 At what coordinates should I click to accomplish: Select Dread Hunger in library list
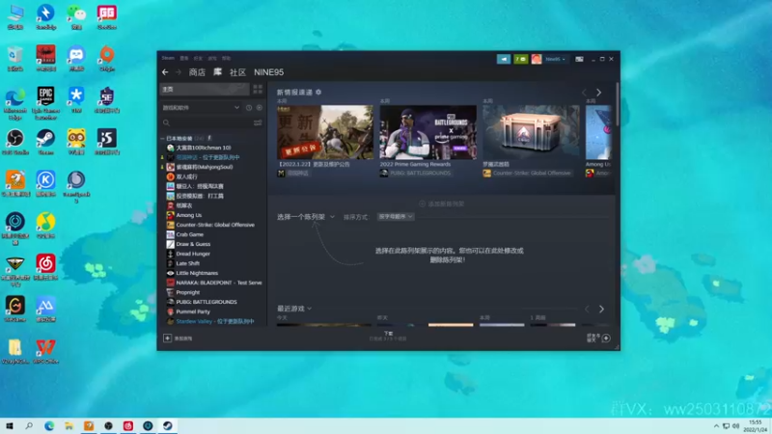point(193,254)
